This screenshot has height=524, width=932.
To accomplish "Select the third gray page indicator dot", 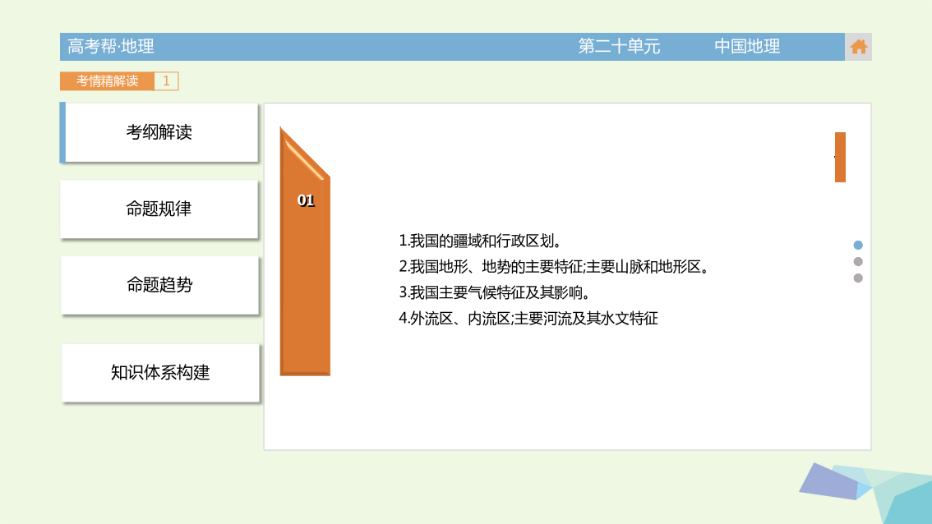I will [858, 278].
